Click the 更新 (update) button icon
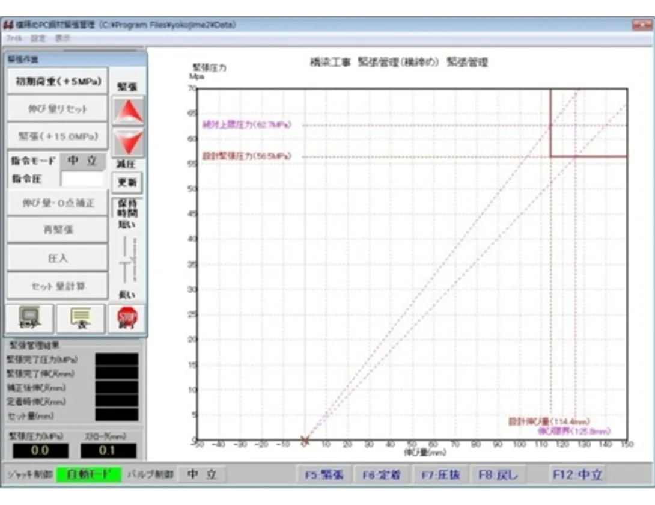The width and height of the screenshot is (655, 505). pos(127,182)
